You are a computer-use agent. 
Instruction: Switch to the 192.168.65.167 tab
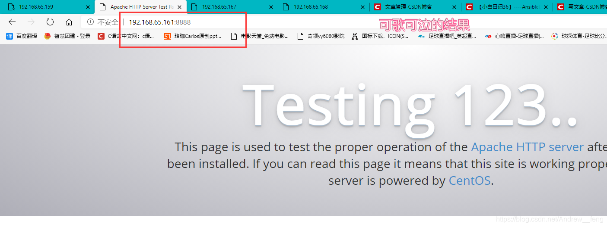tap(232, 7)
